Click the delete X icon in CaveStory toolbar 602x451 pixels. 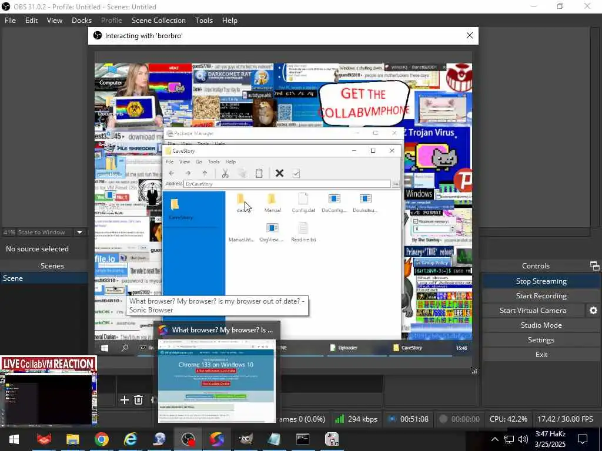coord(279,173)
